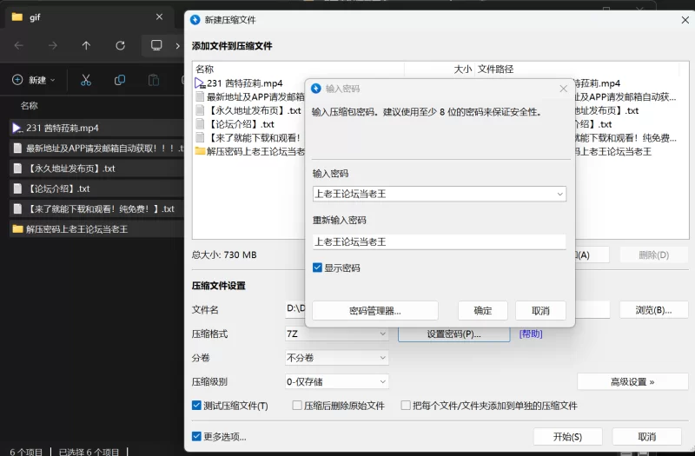Click the 重新输入密码 text field
Viewport: 695px width, 456px height.
[439, 241]
